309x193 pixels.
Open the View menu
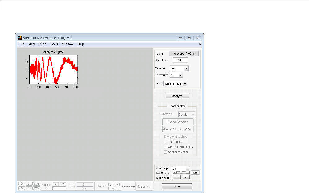coord(32,44)
